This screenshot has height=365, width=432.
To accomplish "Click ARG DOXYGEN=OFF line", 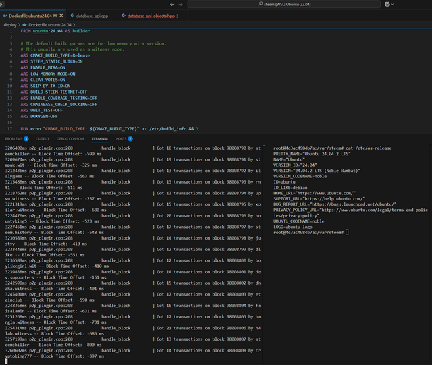I will (39, 116).
